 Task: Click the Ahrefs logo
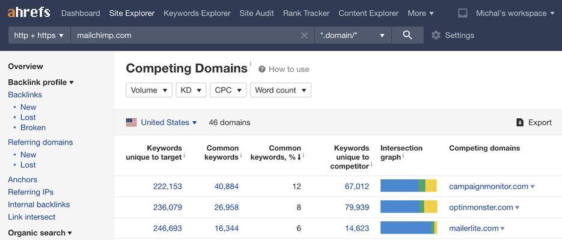click(29, 13)
